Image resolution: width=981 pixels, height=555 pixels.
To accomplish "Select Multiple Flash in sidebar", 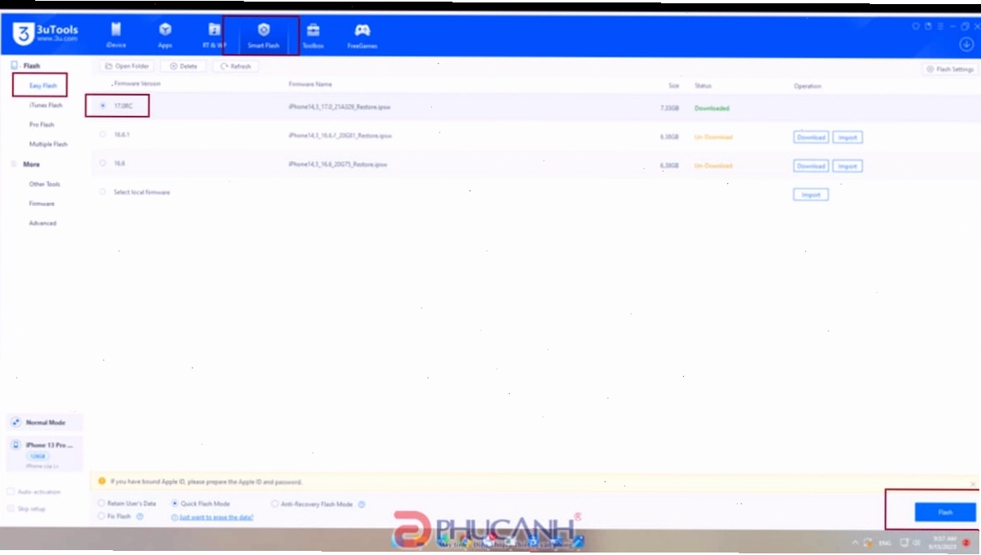I will coord(48,144).
